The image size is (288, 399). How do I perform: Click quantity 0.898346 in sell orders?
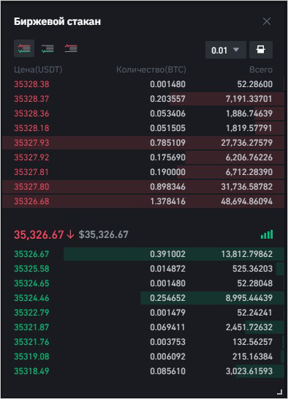(x=167, y=187)
